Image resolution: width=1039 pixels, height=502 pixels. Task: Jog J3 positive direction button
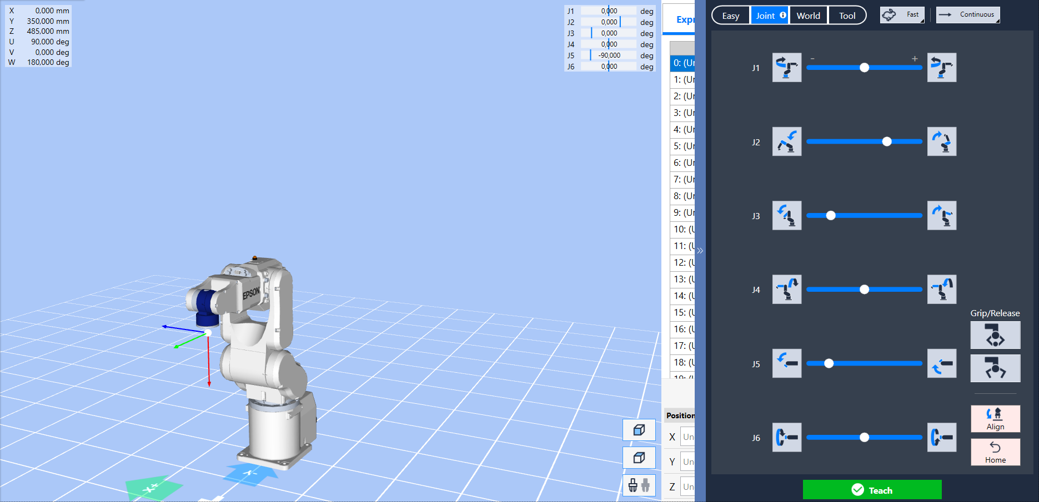coord(942,216)
